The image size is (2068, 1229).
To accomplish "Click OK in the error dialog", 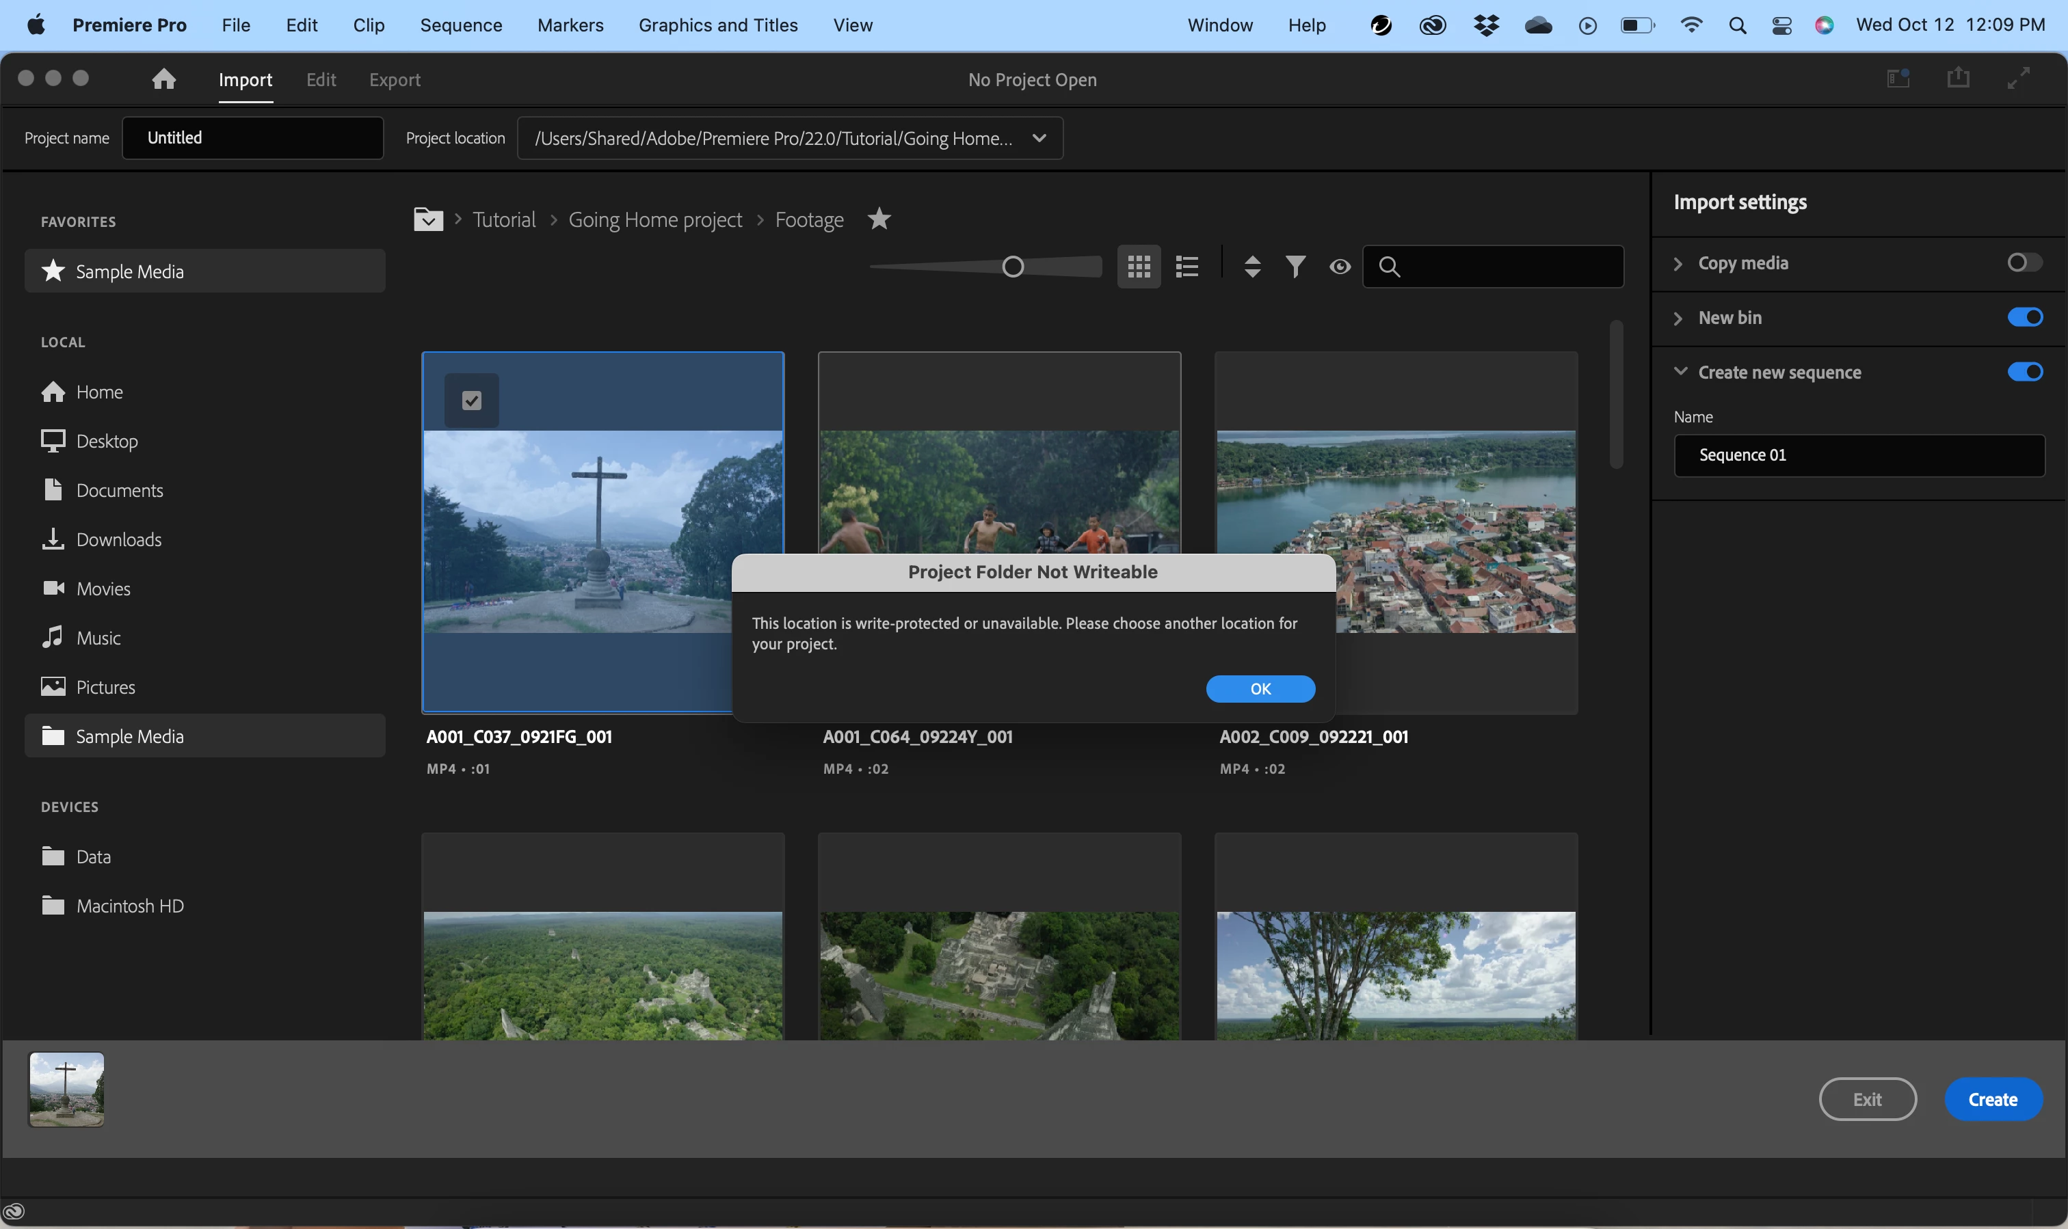I will tap(1260, 689).
